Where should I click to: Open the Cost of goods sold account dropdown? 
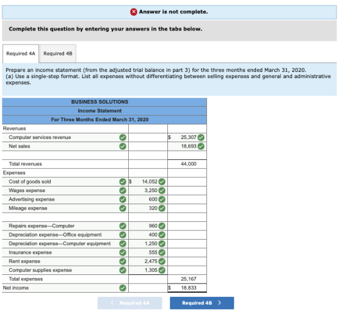(x=65, y=182)
